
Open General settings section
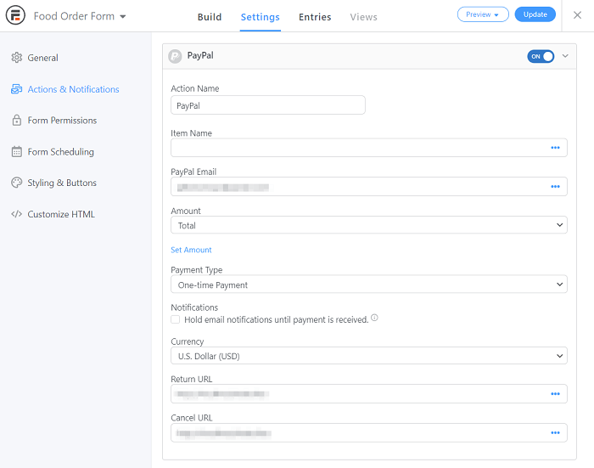[x=42, y=58]
